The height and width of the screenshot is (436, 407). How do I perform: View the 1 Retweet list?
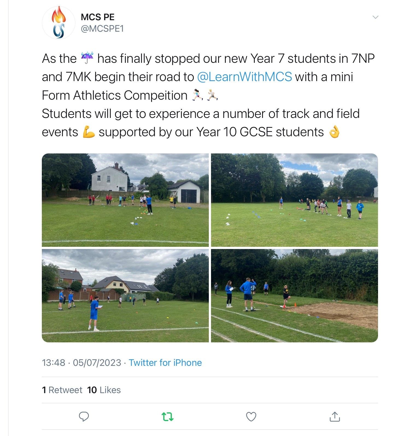[x=62, y=390]
